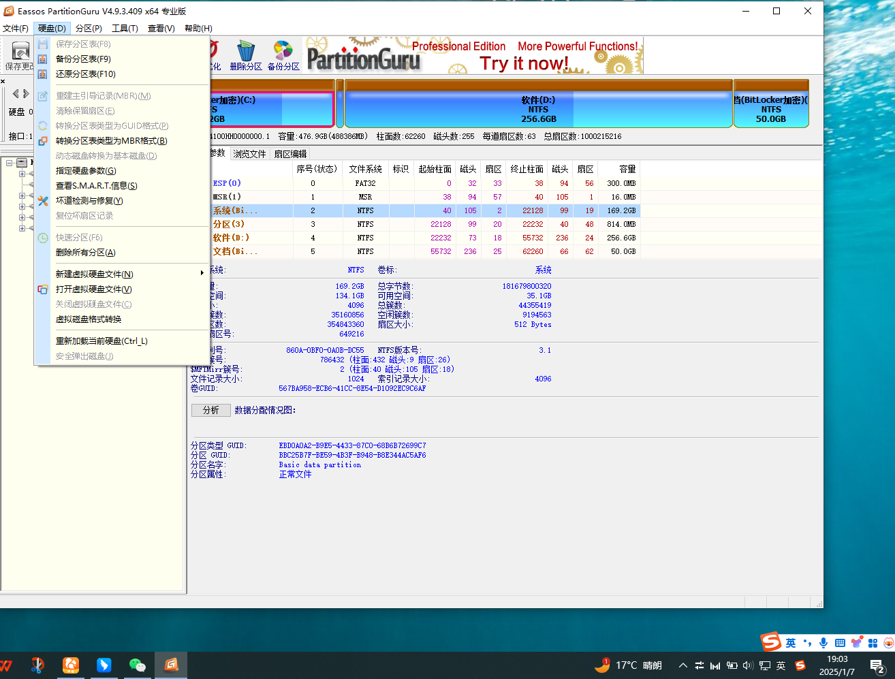Click the PartitionGuru taskbar icon

click(171, 665)
